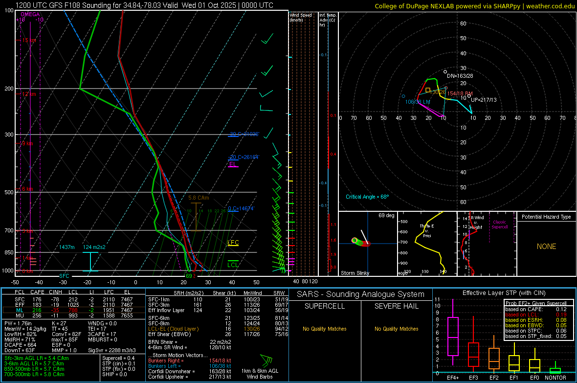Click the Corfidi Upshear row
This screenshot has width=577, height=383.
coord(190,377)
